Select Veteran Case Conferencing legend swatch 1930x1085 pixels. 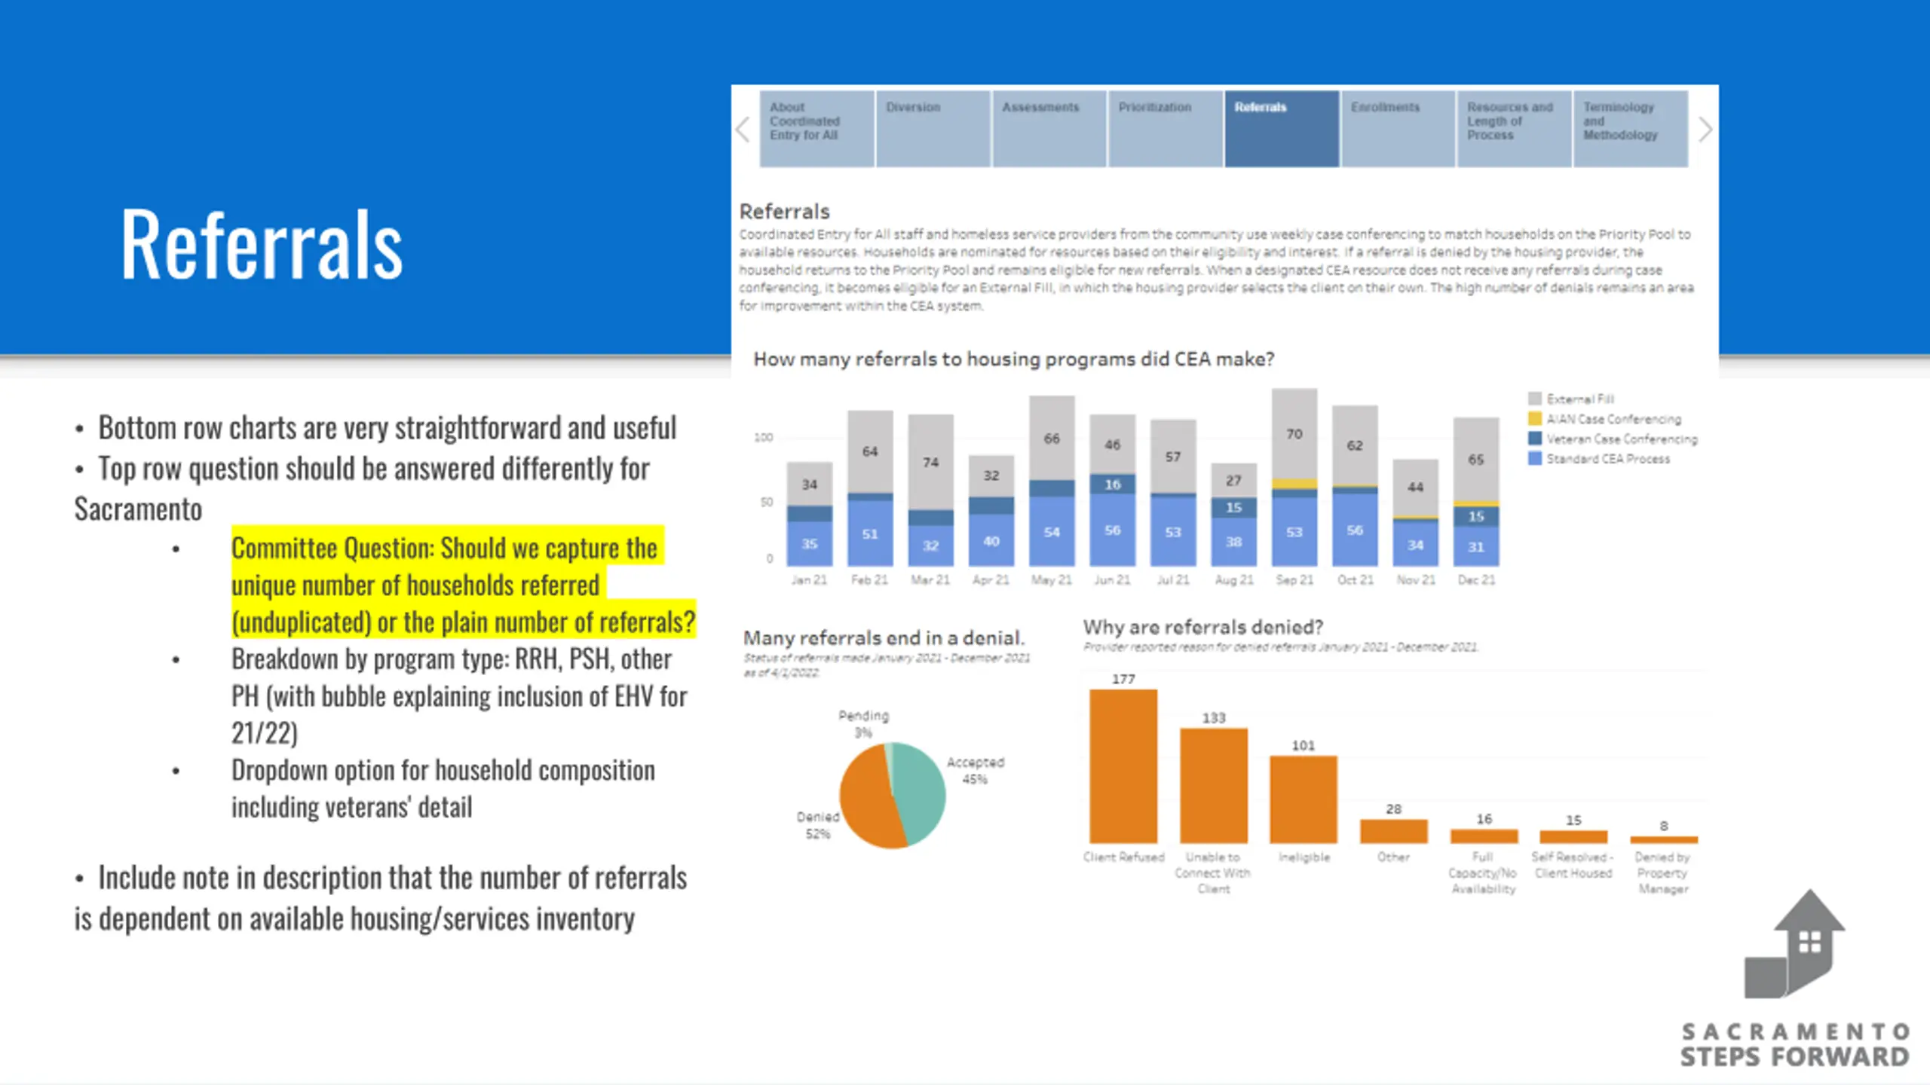click(x=1535, y=438)
